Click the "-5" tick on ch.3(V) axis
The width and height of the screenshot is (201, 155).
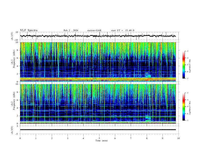[17, 134]
